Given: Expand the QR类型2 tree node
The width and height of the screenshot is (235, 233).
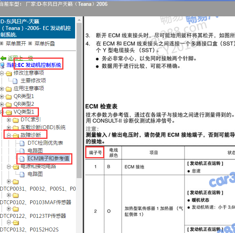Looking at the screenshot, I should 2,104.
